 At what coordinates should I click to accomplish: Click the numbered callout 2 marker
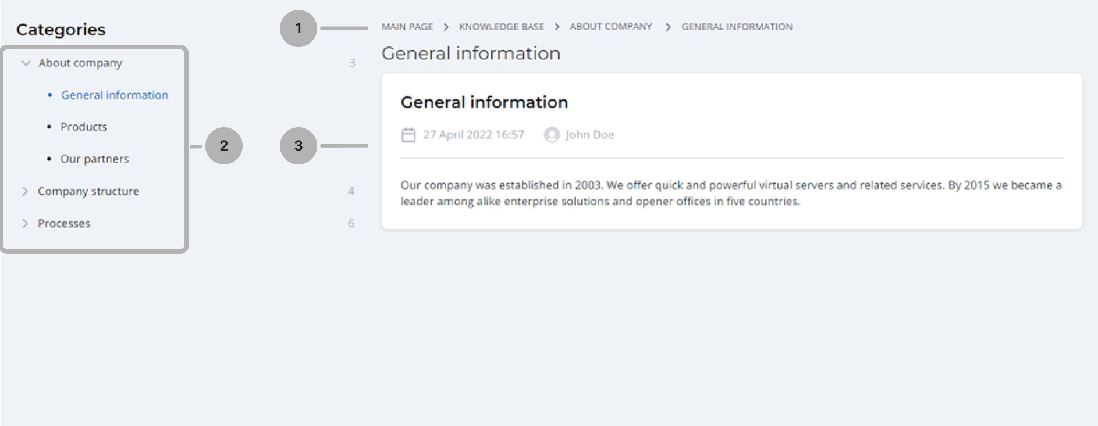223,145
